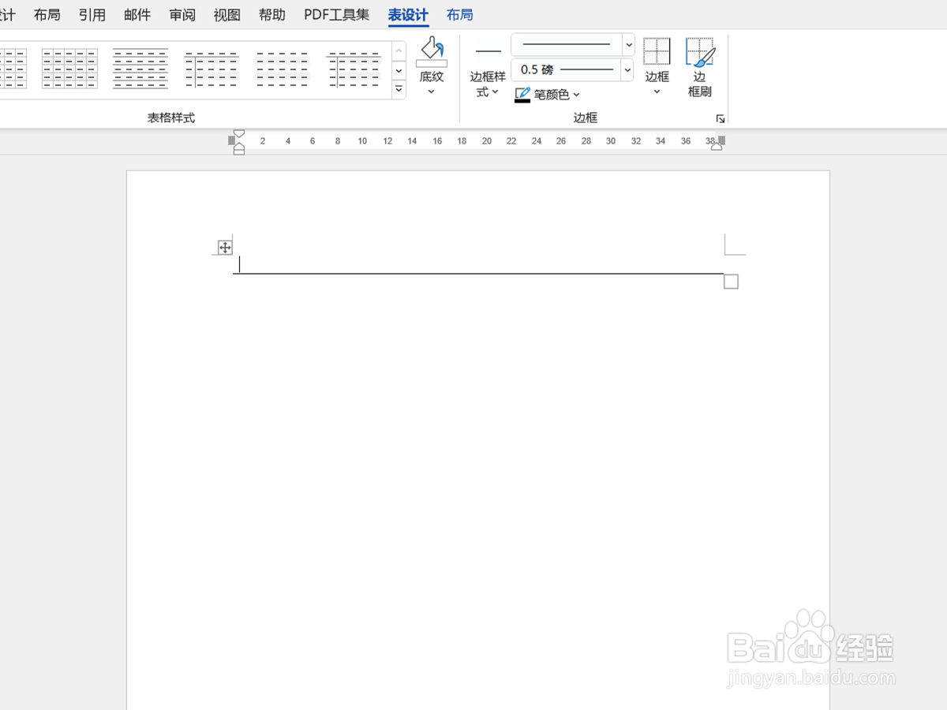947x710 pixels.
Task: Switch to the 审阅 tab
Action: coord(182,15)
